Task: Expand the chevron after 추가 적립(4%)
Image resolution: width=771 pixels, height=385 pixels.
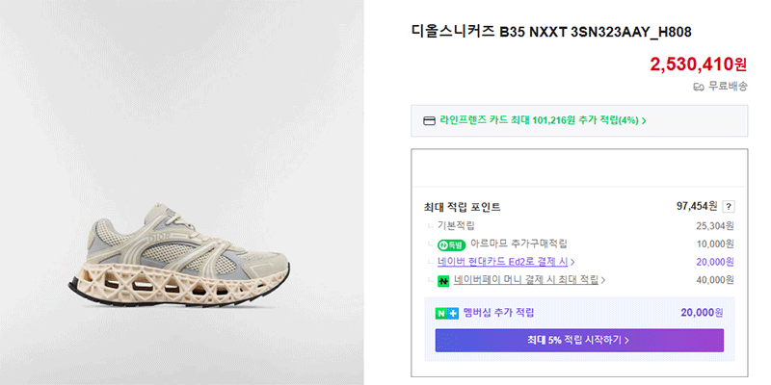Action: (644, 121)
